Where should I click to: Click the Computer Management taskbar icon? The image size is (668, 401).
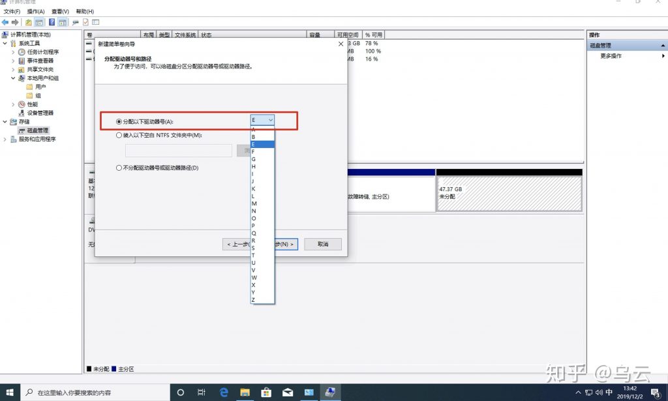coord(330,393)
